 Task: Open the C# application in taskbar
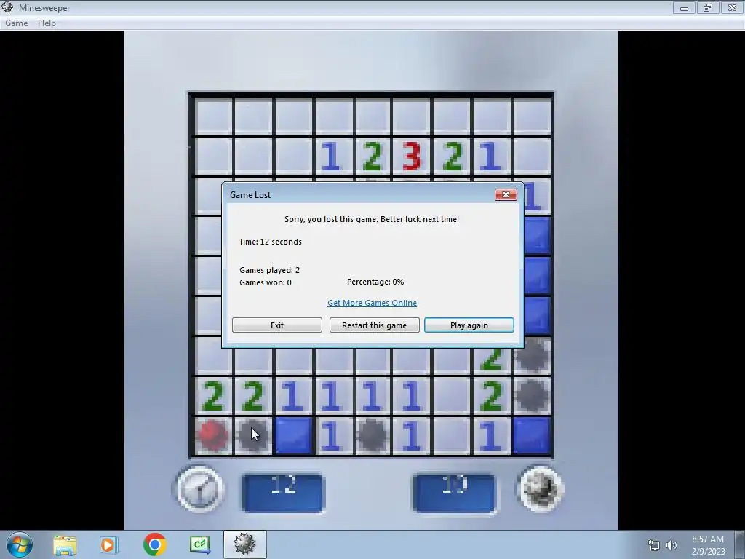200,544
